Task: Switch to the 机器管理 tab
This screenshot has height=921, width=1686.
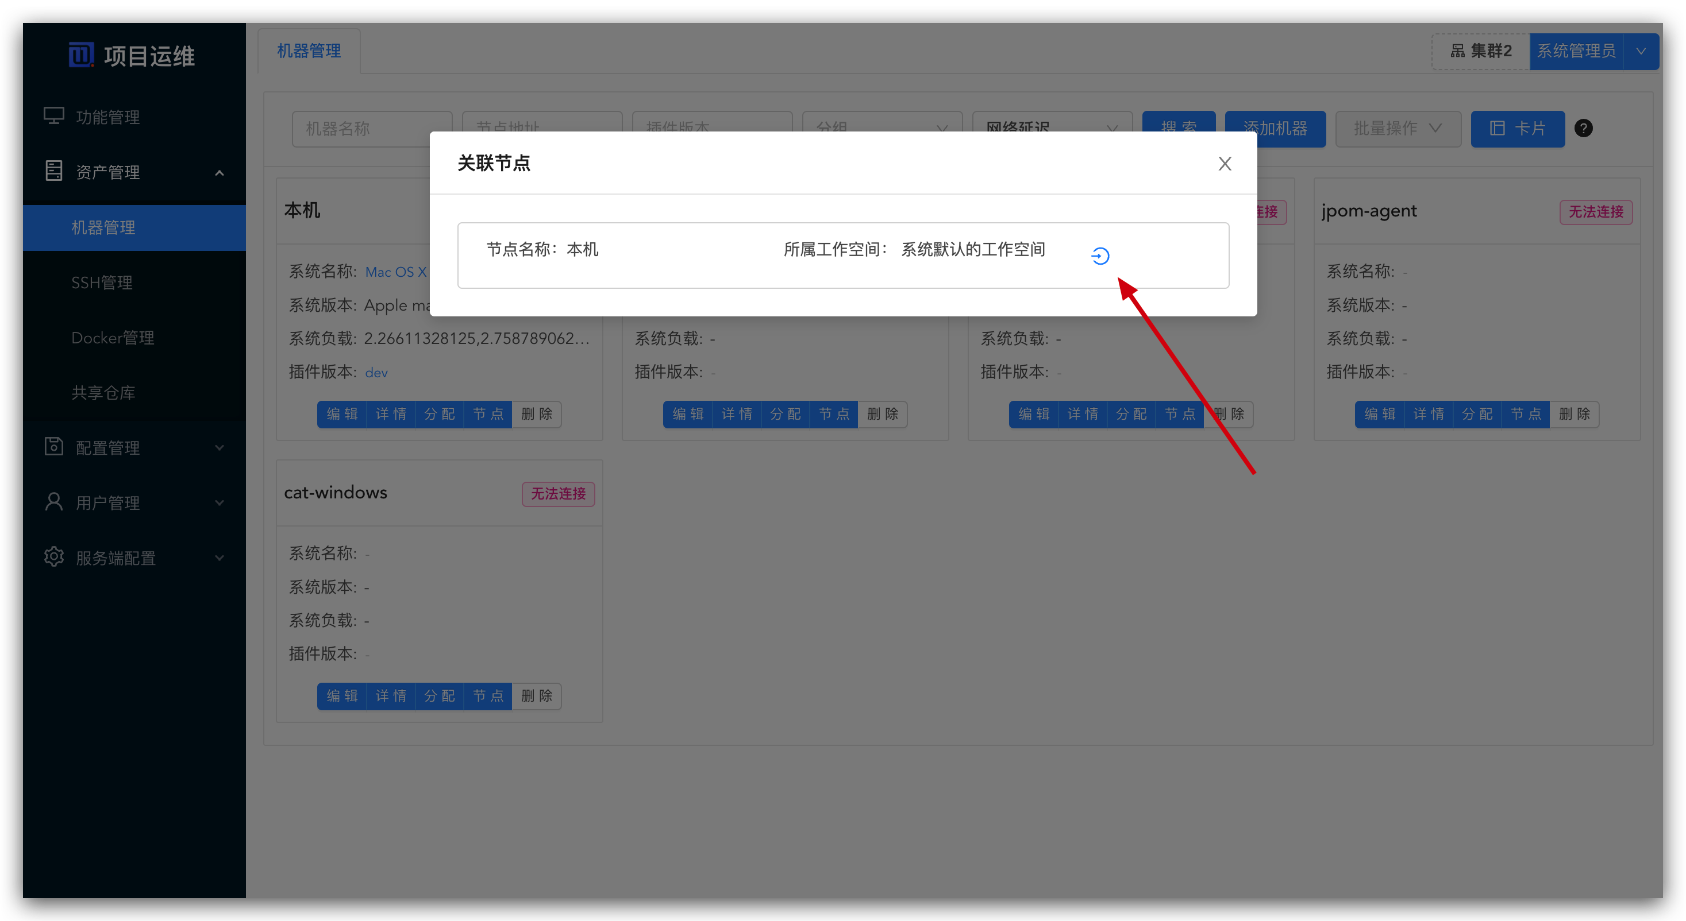Action: pos(308,51)
